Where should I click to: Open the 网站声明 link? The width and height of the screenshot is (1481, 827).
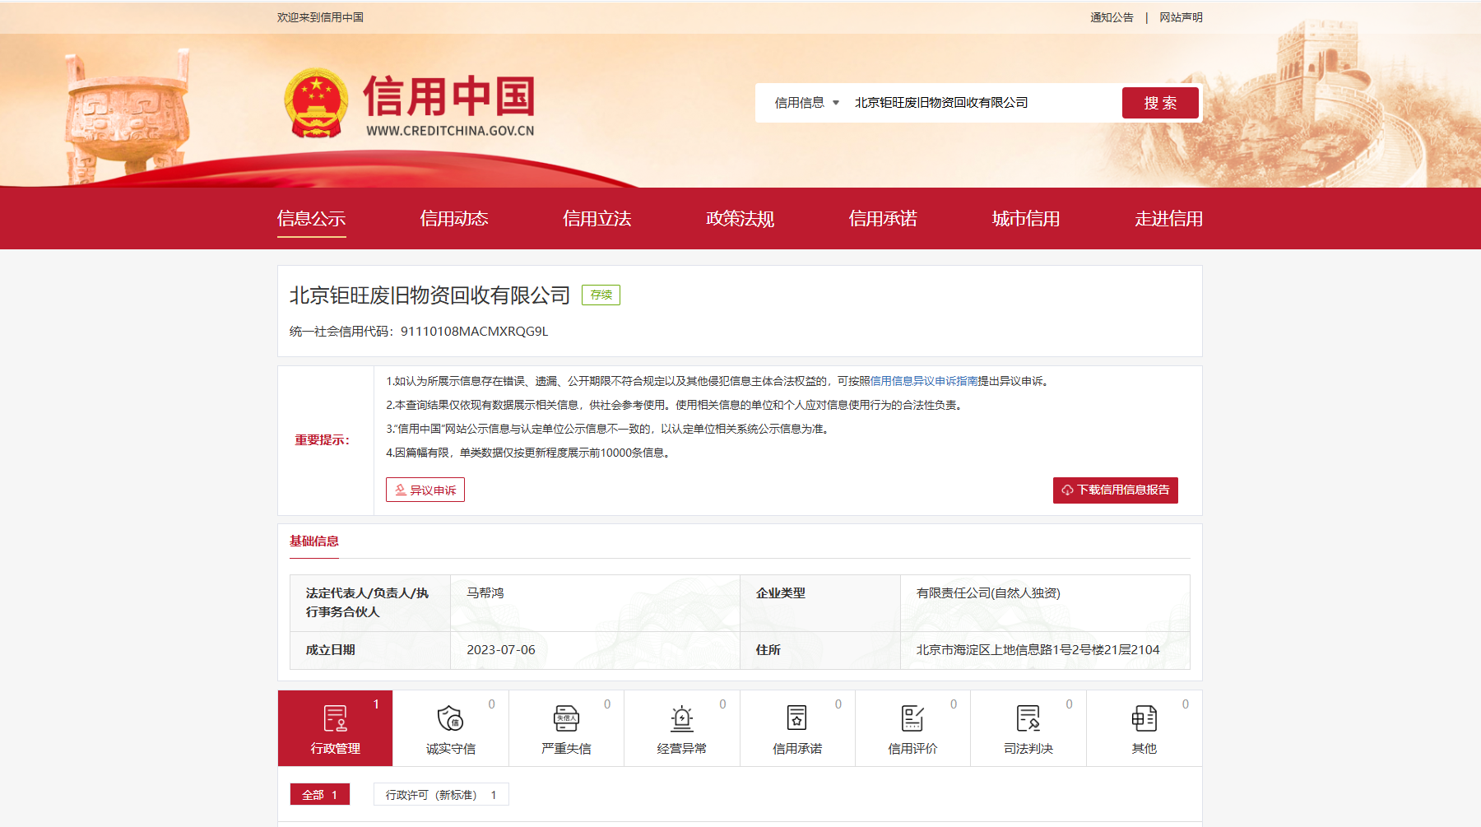pos(1181,17)
